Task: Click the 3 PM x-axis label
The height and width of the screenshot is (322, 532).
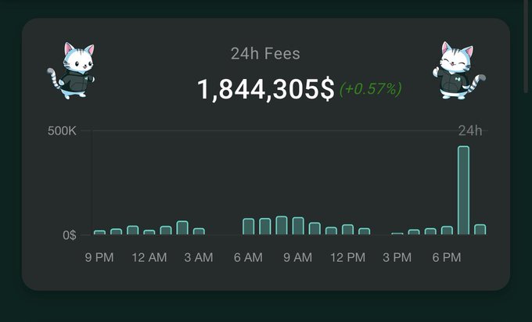Action: pos(397,258)
